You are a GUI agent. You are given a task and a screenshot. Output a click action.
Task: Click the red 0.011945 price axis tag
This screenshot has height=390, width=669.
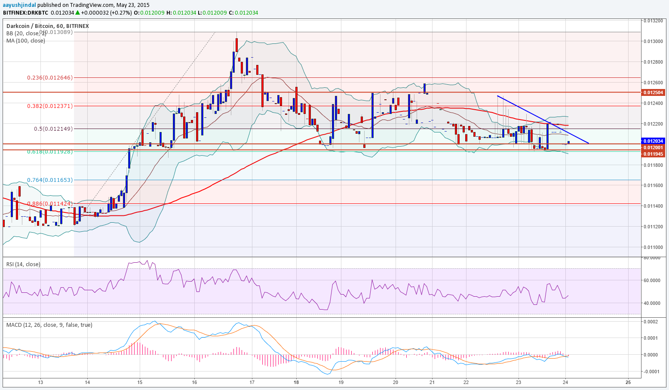[x=653, y=154]
